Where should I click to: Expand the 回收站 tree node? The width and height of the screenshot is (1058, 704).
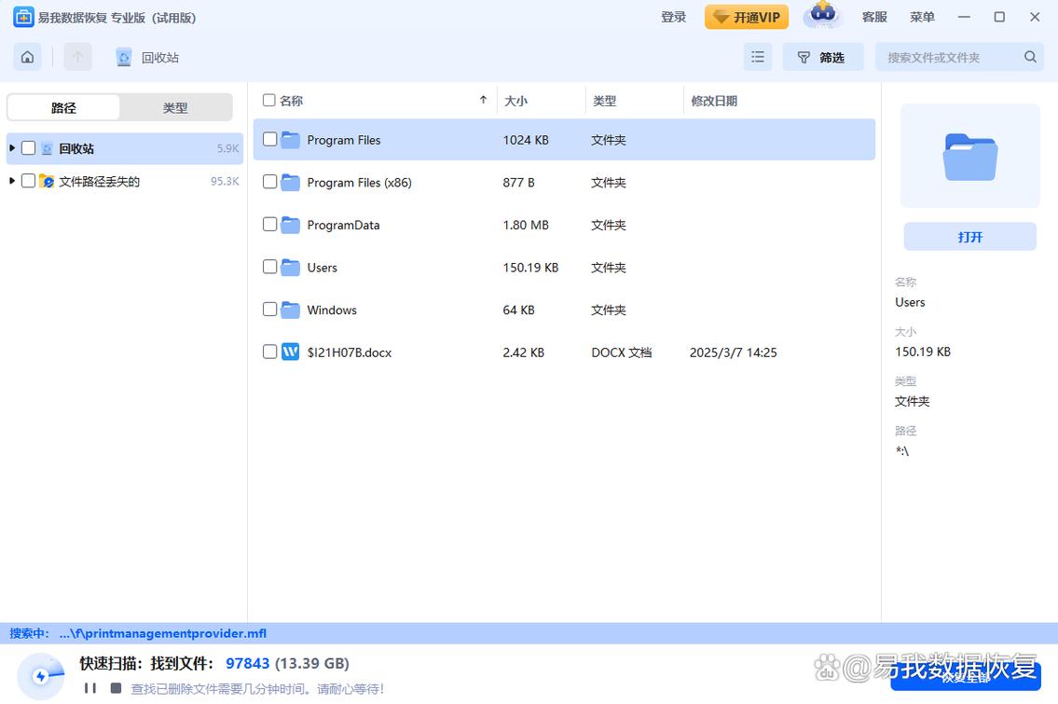12,148
